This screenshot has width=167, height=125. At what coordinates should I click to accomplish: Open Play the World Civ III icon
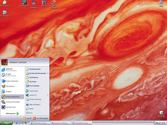click(24, 4)
